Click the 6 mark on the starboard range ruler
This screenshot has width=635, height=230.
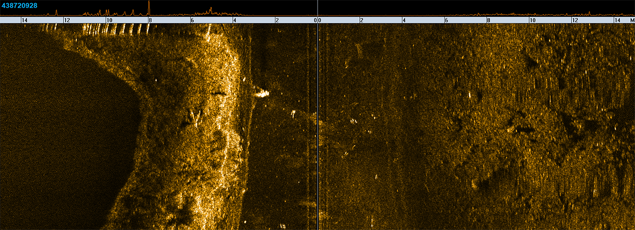pyautogui.click(x=447, y=20)
